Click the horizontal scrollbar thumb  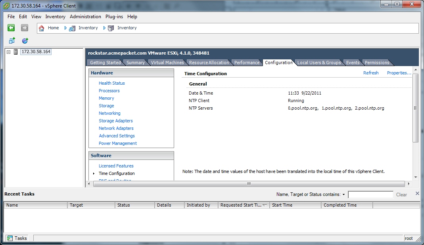(249, 184)
